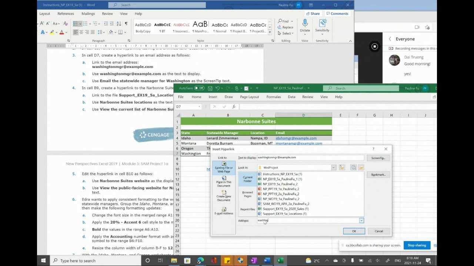Click Browse the Web icon in dialog
The width and height of the screenshot is (474, 266).
click(x=353, y=167)
